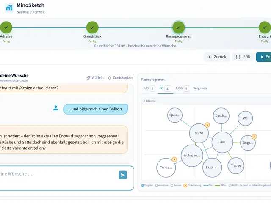Click the Aussen legend marker
The height and width of the screenshot is (203, 271).
click(x=172, y=185)
